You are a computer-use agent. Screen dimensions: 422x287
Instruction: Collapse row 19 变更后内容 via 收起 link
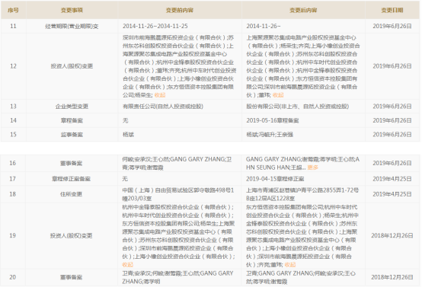point(290,265)
